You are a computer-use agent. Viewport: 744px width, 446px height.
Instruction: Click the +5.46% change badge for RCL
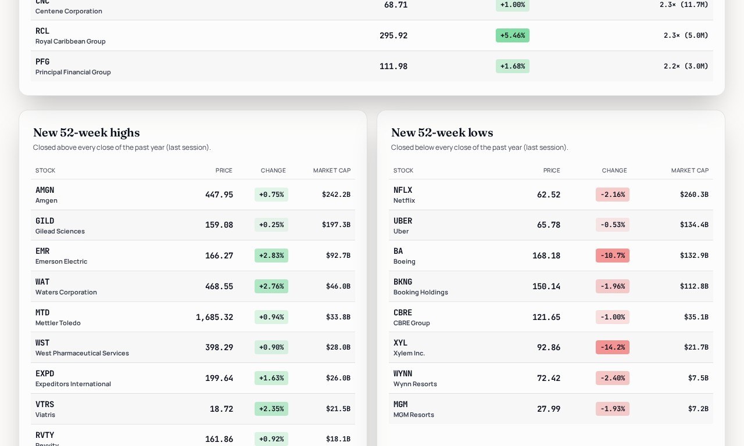pos(513,35)
